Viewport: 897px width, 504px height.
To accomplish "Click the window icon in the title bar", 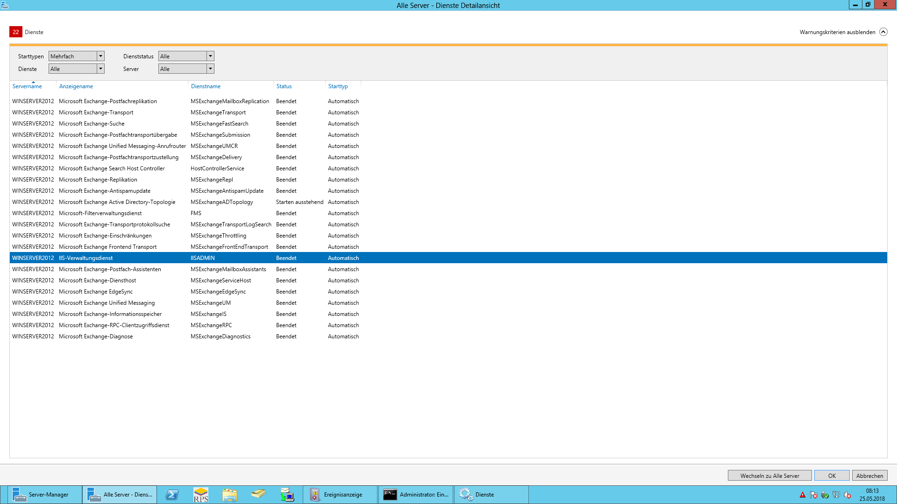I will click(x=5, y=5).
